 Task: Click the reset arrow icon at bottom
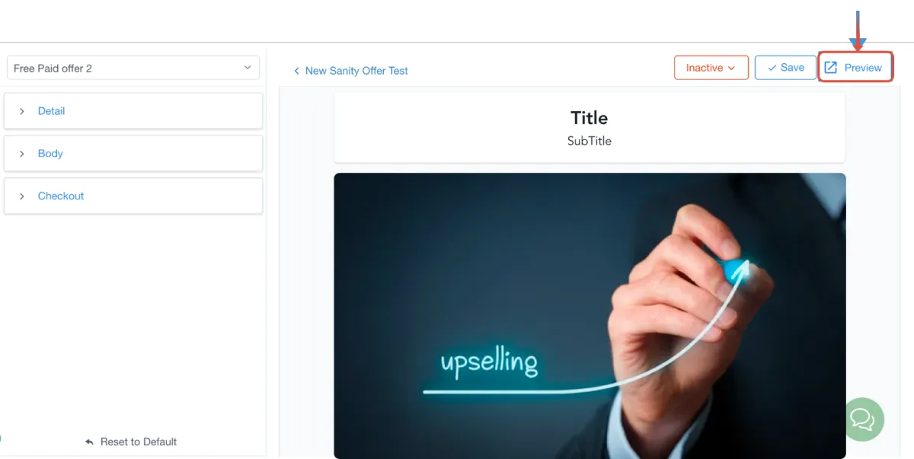pos(89,441)
